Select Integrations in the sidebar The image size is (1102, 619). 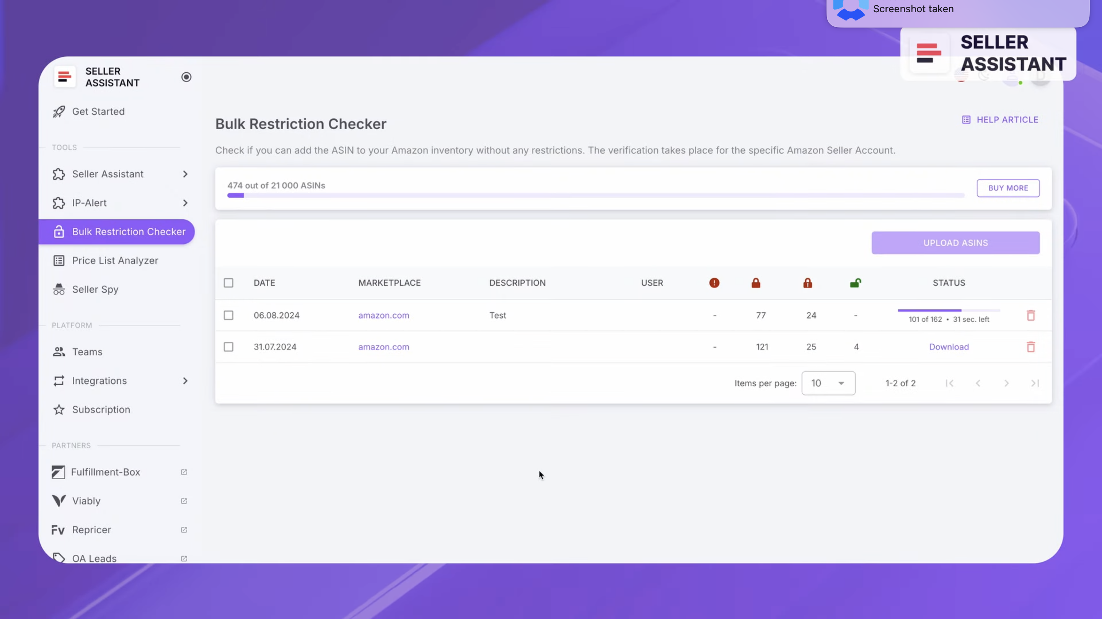[99, 381]
